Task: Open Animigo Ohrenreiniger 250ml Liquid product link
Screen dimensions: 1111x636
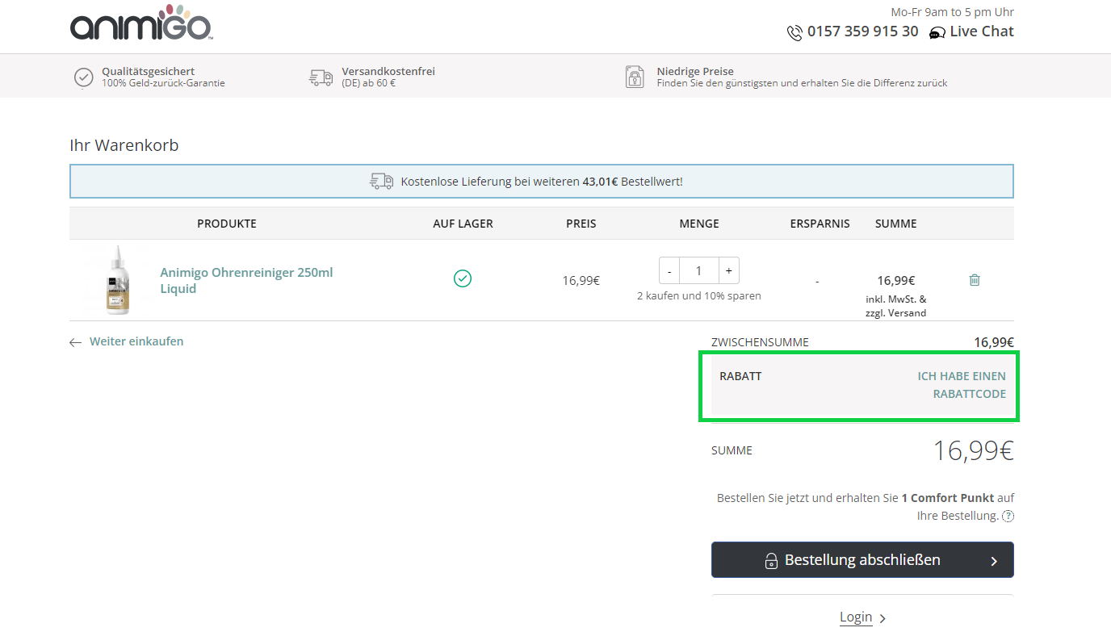Action: 246,280
